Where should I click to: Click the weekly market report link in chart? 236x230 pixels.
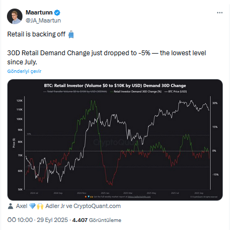[x=139, y=197]
